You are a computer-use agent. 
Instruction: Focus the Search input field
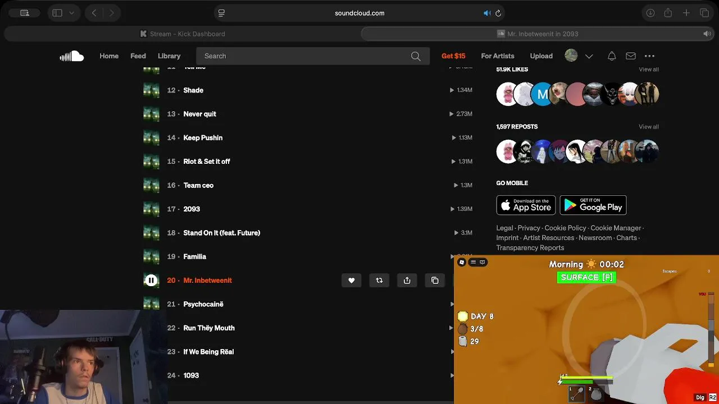point(313,56)
